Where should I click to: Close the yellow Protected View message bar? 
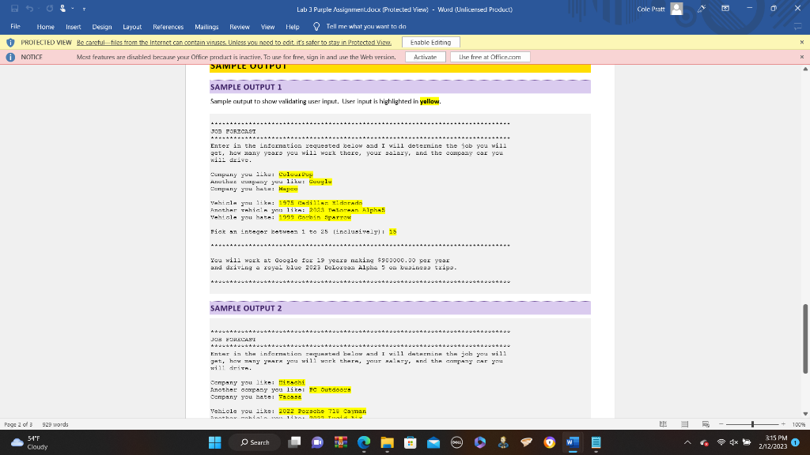[x=802, y=43]
